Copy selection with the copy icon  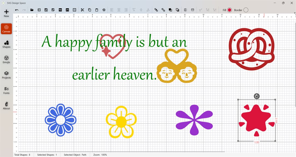pyautogui.click(x=90, y=10)
